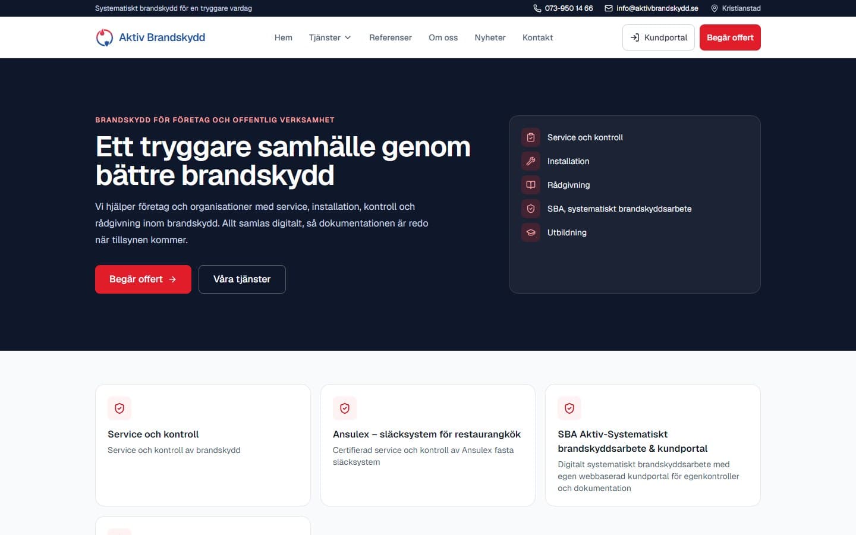
Task: Open the Kontakt page link
Action: click(x=538, y=37)
